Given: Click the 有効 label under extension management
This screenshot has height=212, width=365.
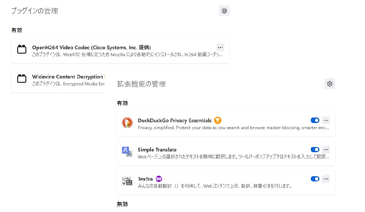Looking at the screenshot, I should click(x=122, y=103).
